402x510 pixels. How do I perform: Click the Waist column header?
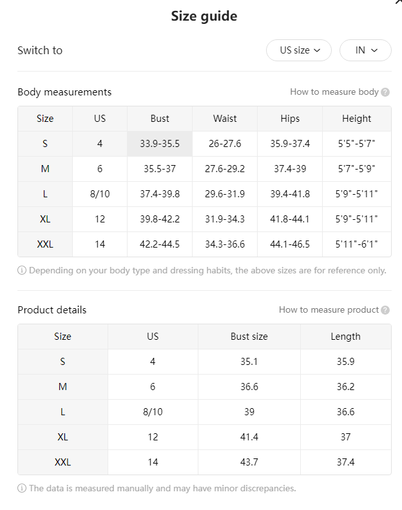pyautogui.click(x=225, y=119)
